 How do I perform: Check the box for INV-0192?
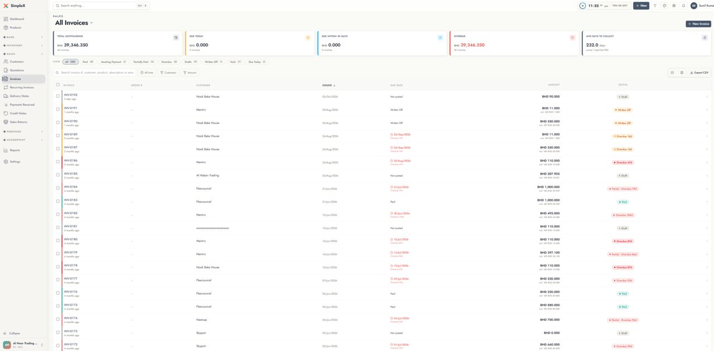[57, 97]
